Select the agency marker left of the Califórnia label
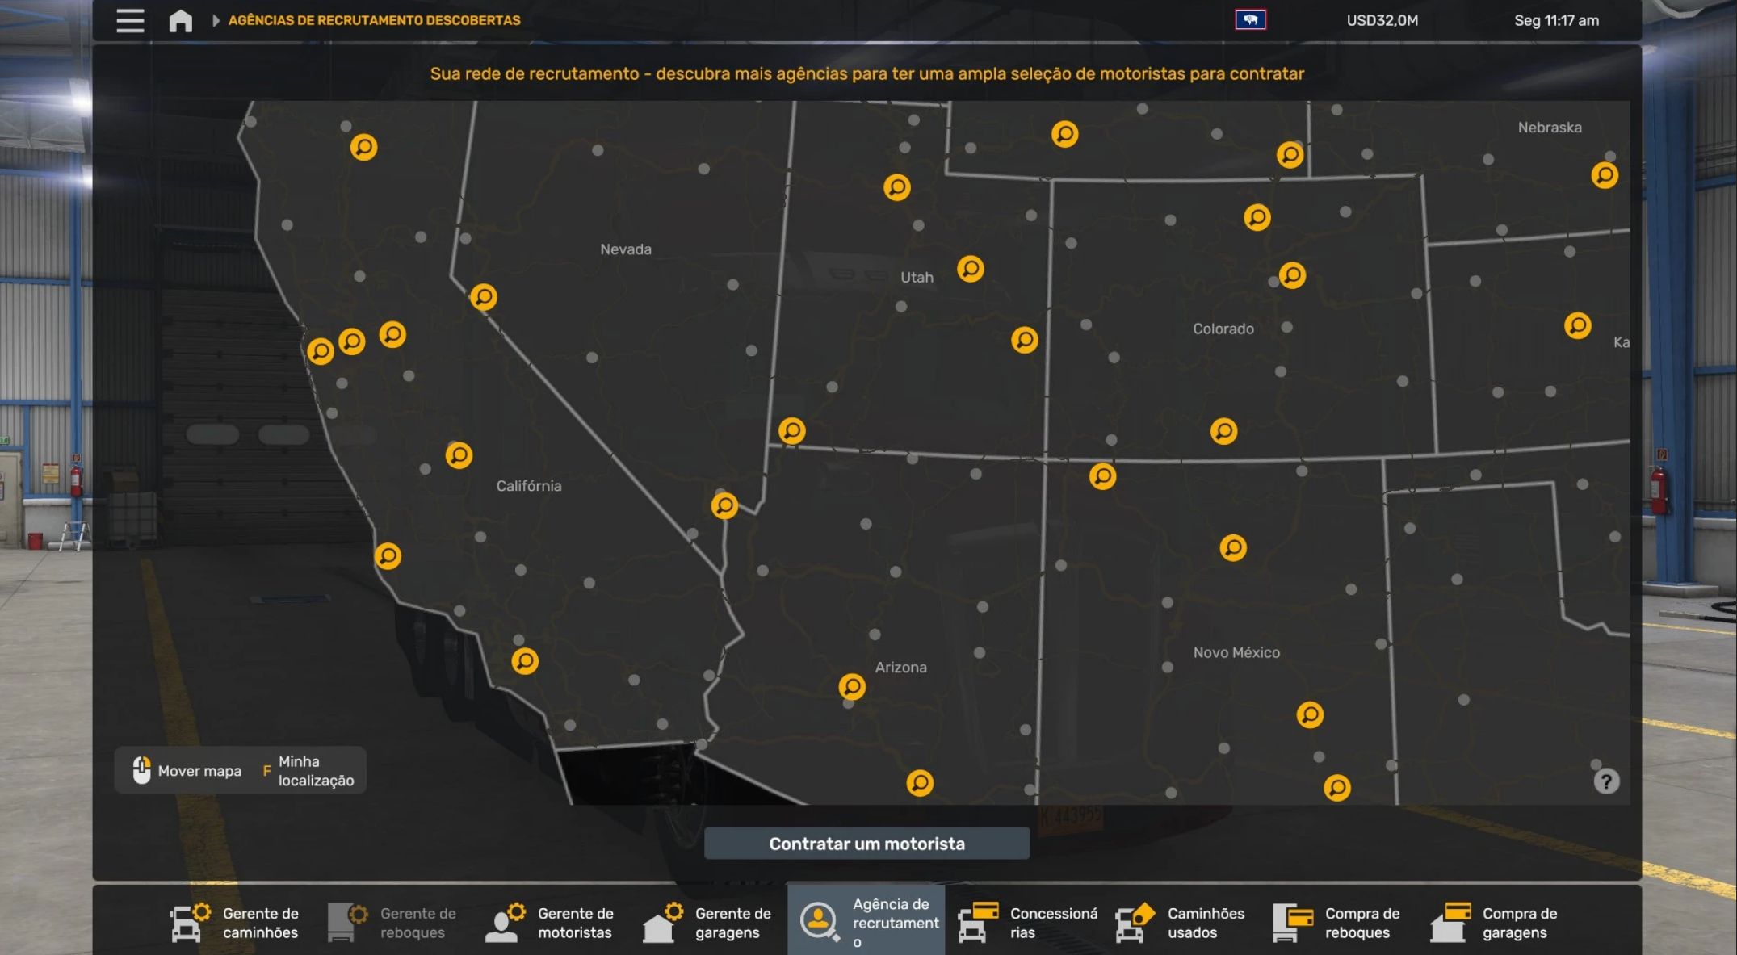Image resolution: width=1737 pixels, height=955 pixels. pyautogui.click(x=459, y=455)
